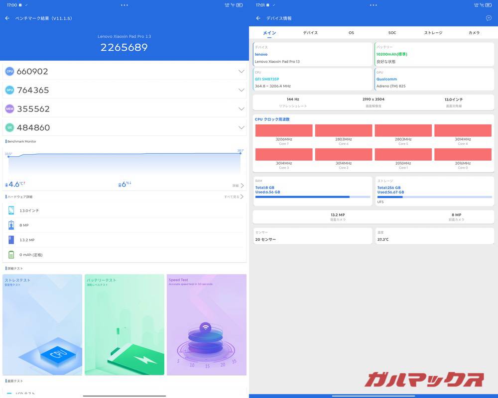Tap the 8 MP front camera value in device info
Viewport: 498px width, 398px height.
[x=456, y=215]
